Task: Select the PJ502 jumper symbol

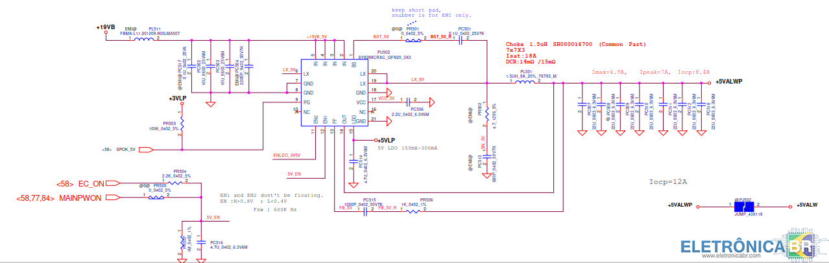Action: (x=745, y=206)
